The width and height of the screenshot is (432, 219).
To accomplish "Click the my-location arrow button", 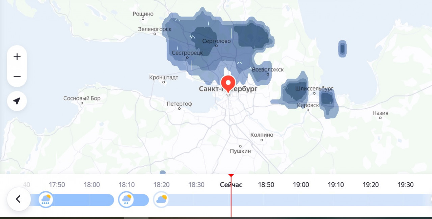I will (x=17, y=101).
